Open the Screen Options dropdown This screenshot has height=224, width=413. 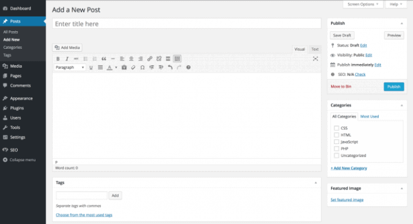click(363, 4)
